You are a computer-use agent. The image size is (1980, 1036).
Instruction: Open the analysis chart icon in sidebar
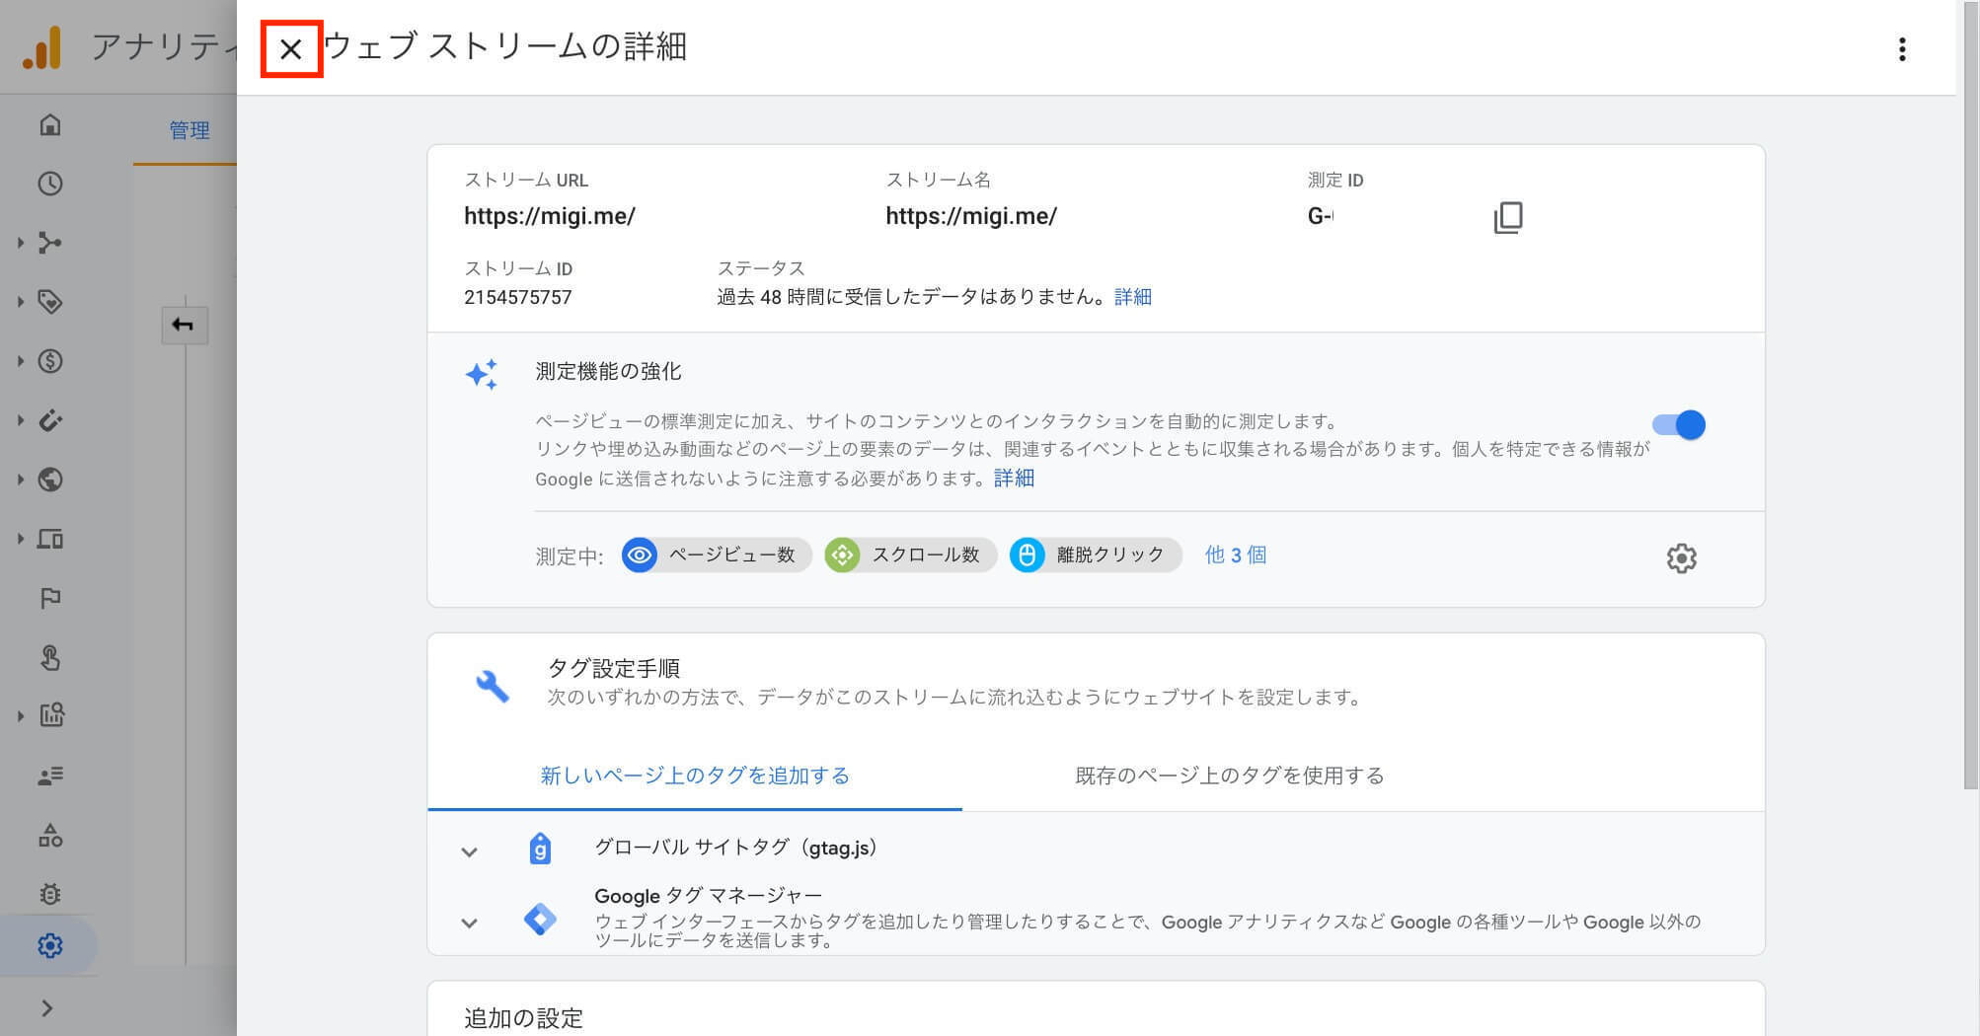click(51, 715)
